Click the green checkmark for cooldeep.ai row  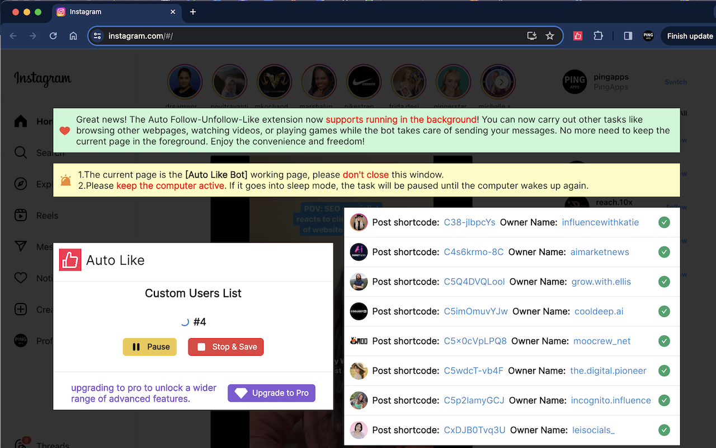click(x=664, y=311)
